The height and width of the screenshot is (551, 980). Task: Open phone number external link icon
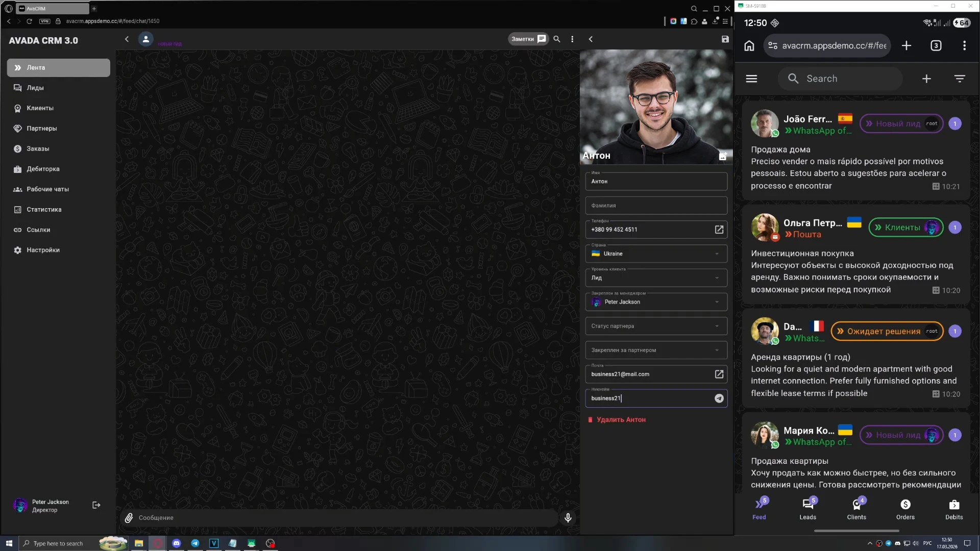tap(719, 230)
